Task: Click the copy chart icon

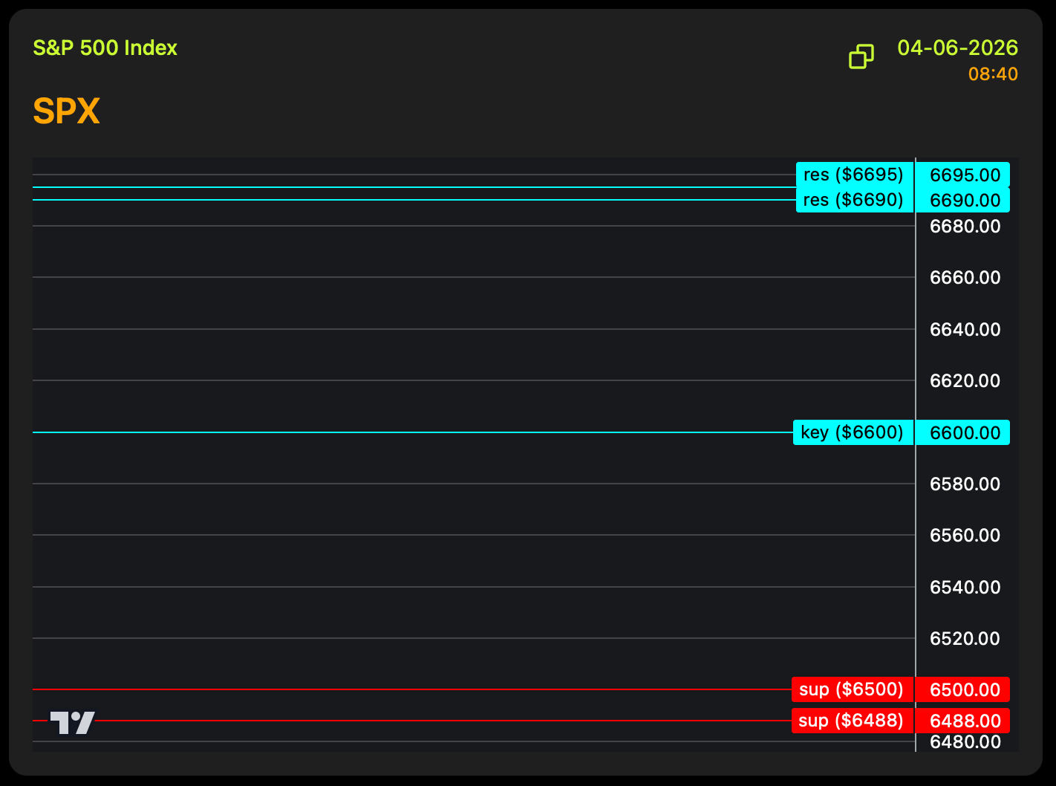Action: tap(861, 56)
